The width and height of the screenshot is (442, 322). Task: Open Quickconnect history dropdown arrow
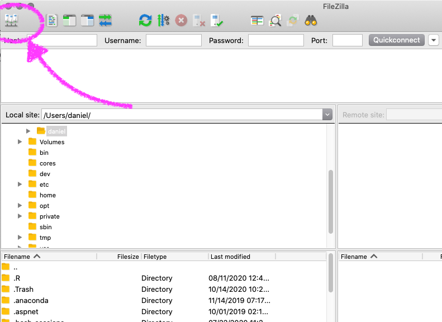434,40
